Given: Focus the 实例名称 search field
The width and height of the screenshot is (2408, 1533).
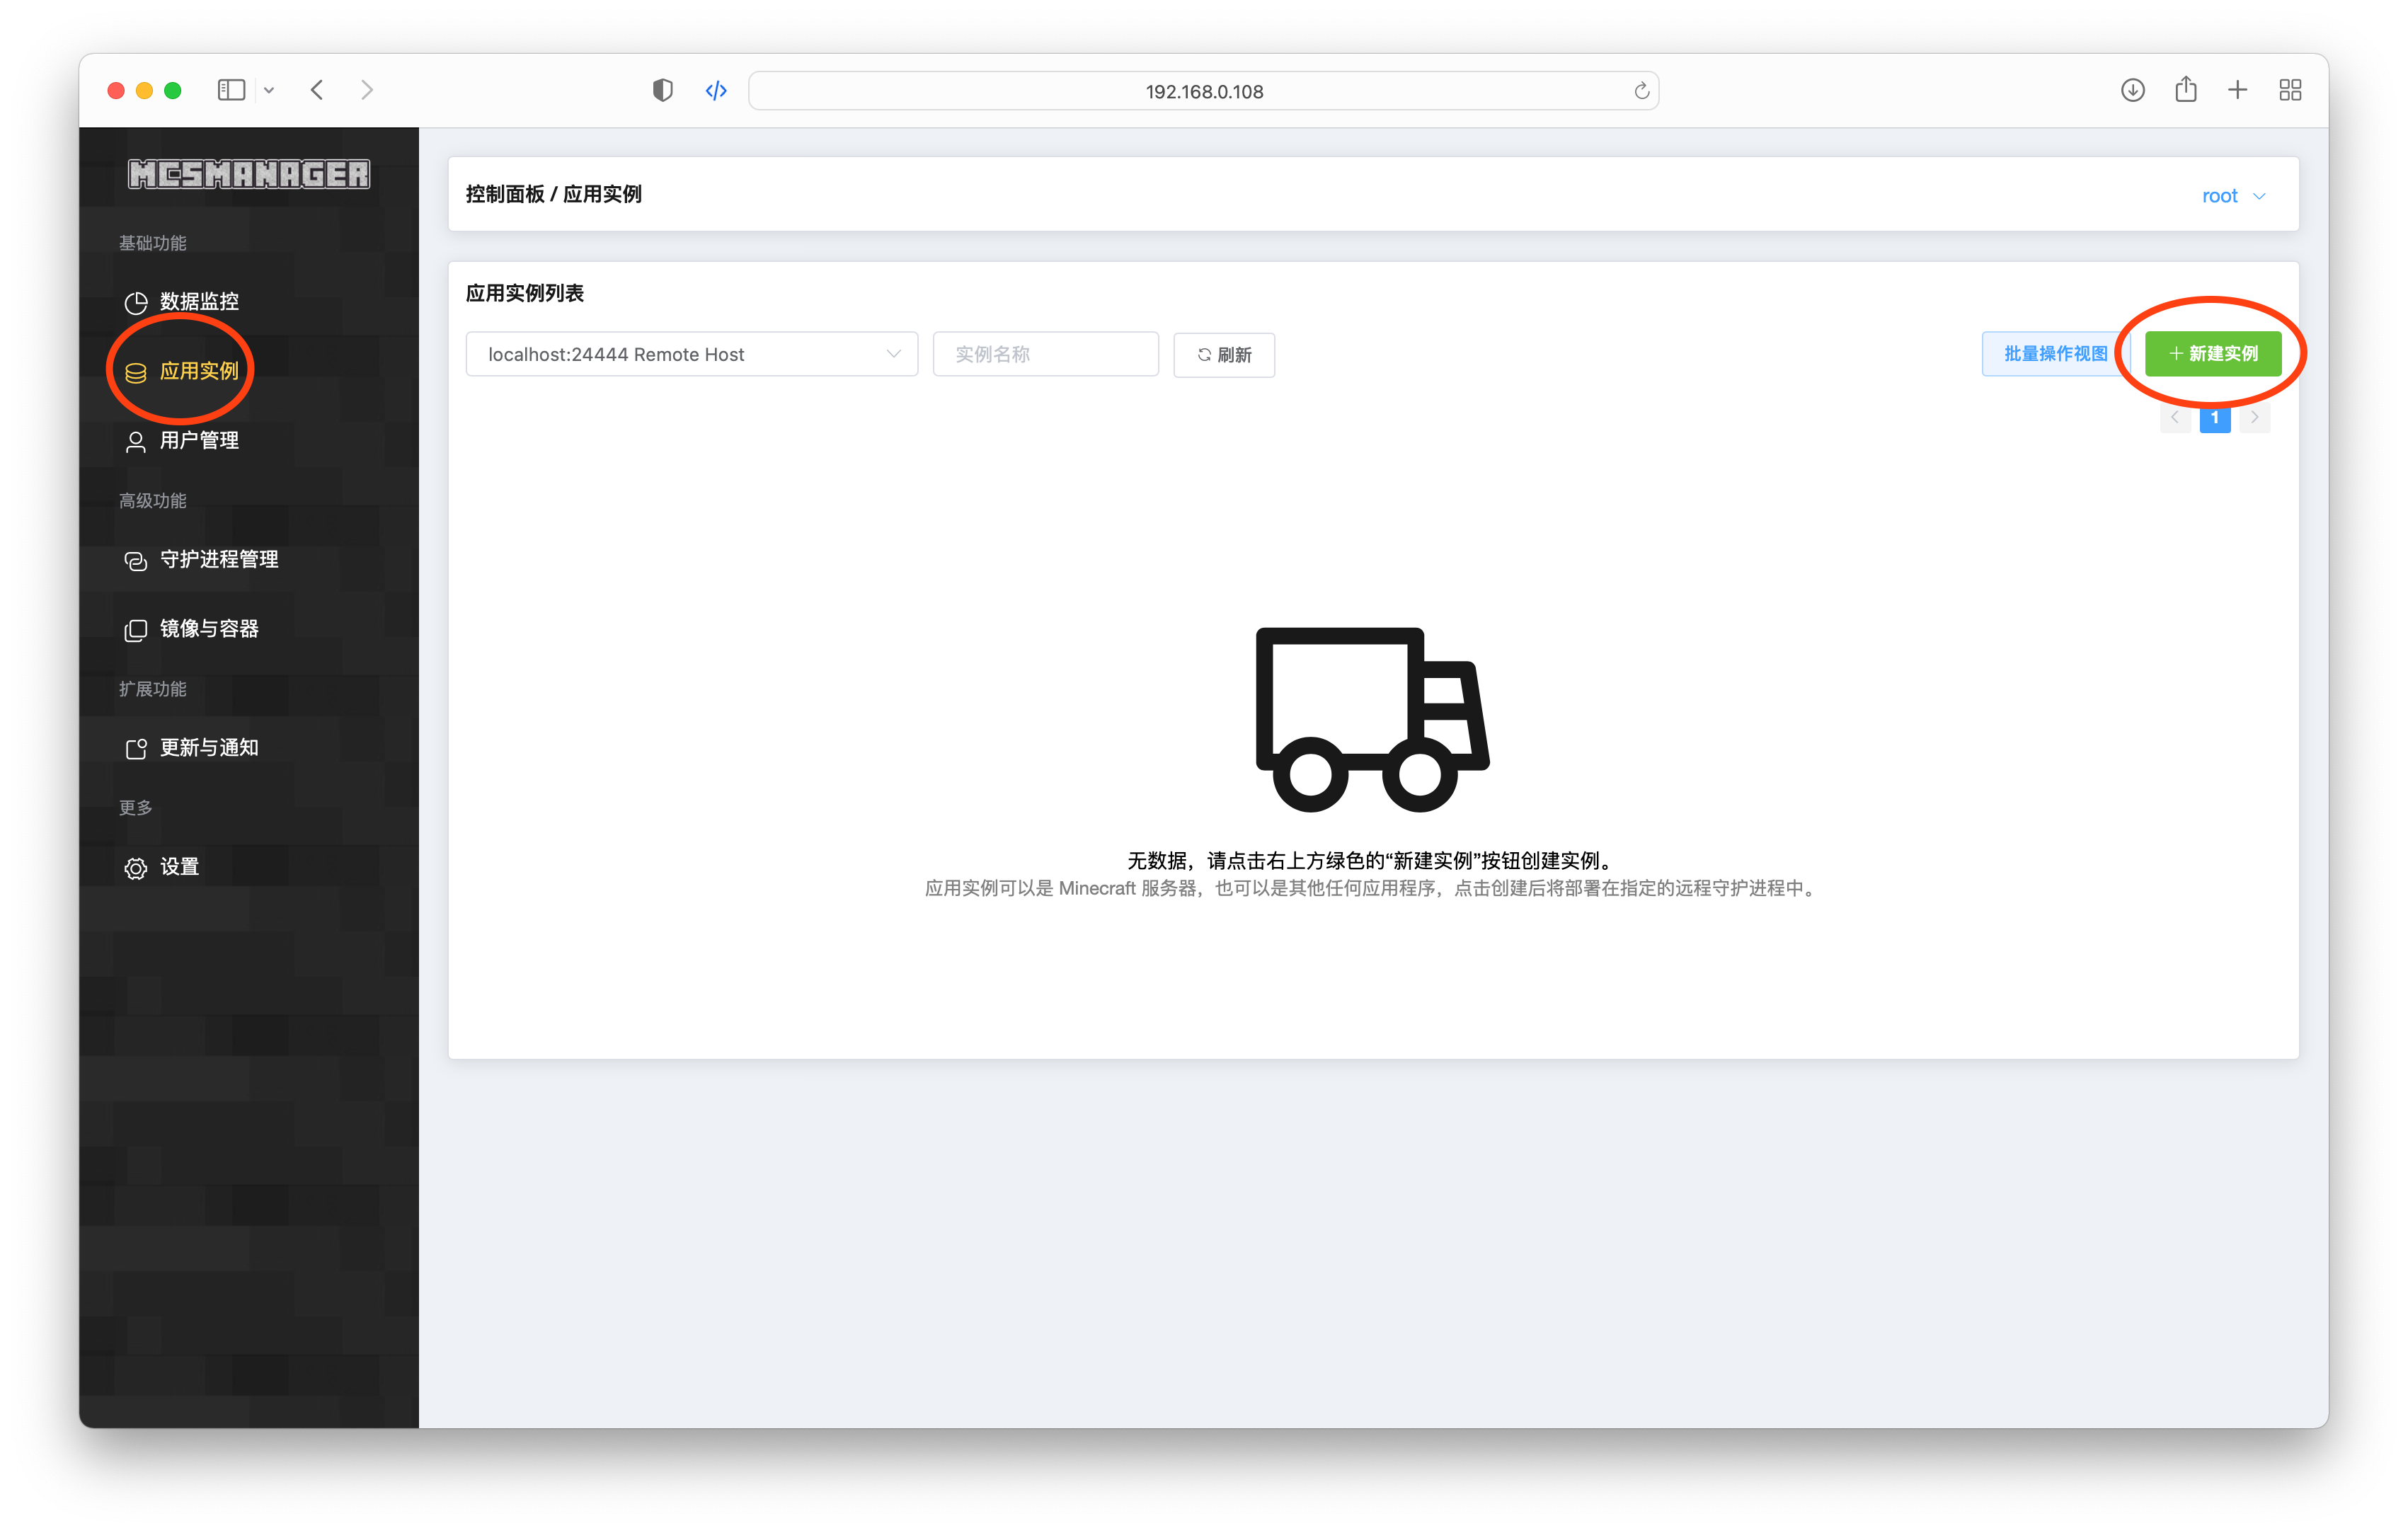Looking at the screenshot, I should point(1045,355).
